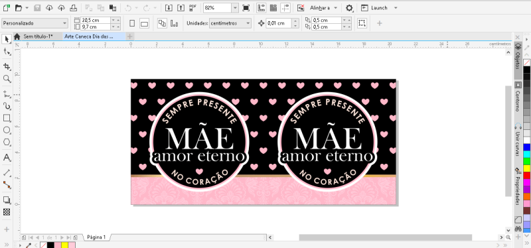Select the Drop Shadow tool
Screen dimensions: 531x248
click(7, 200)
